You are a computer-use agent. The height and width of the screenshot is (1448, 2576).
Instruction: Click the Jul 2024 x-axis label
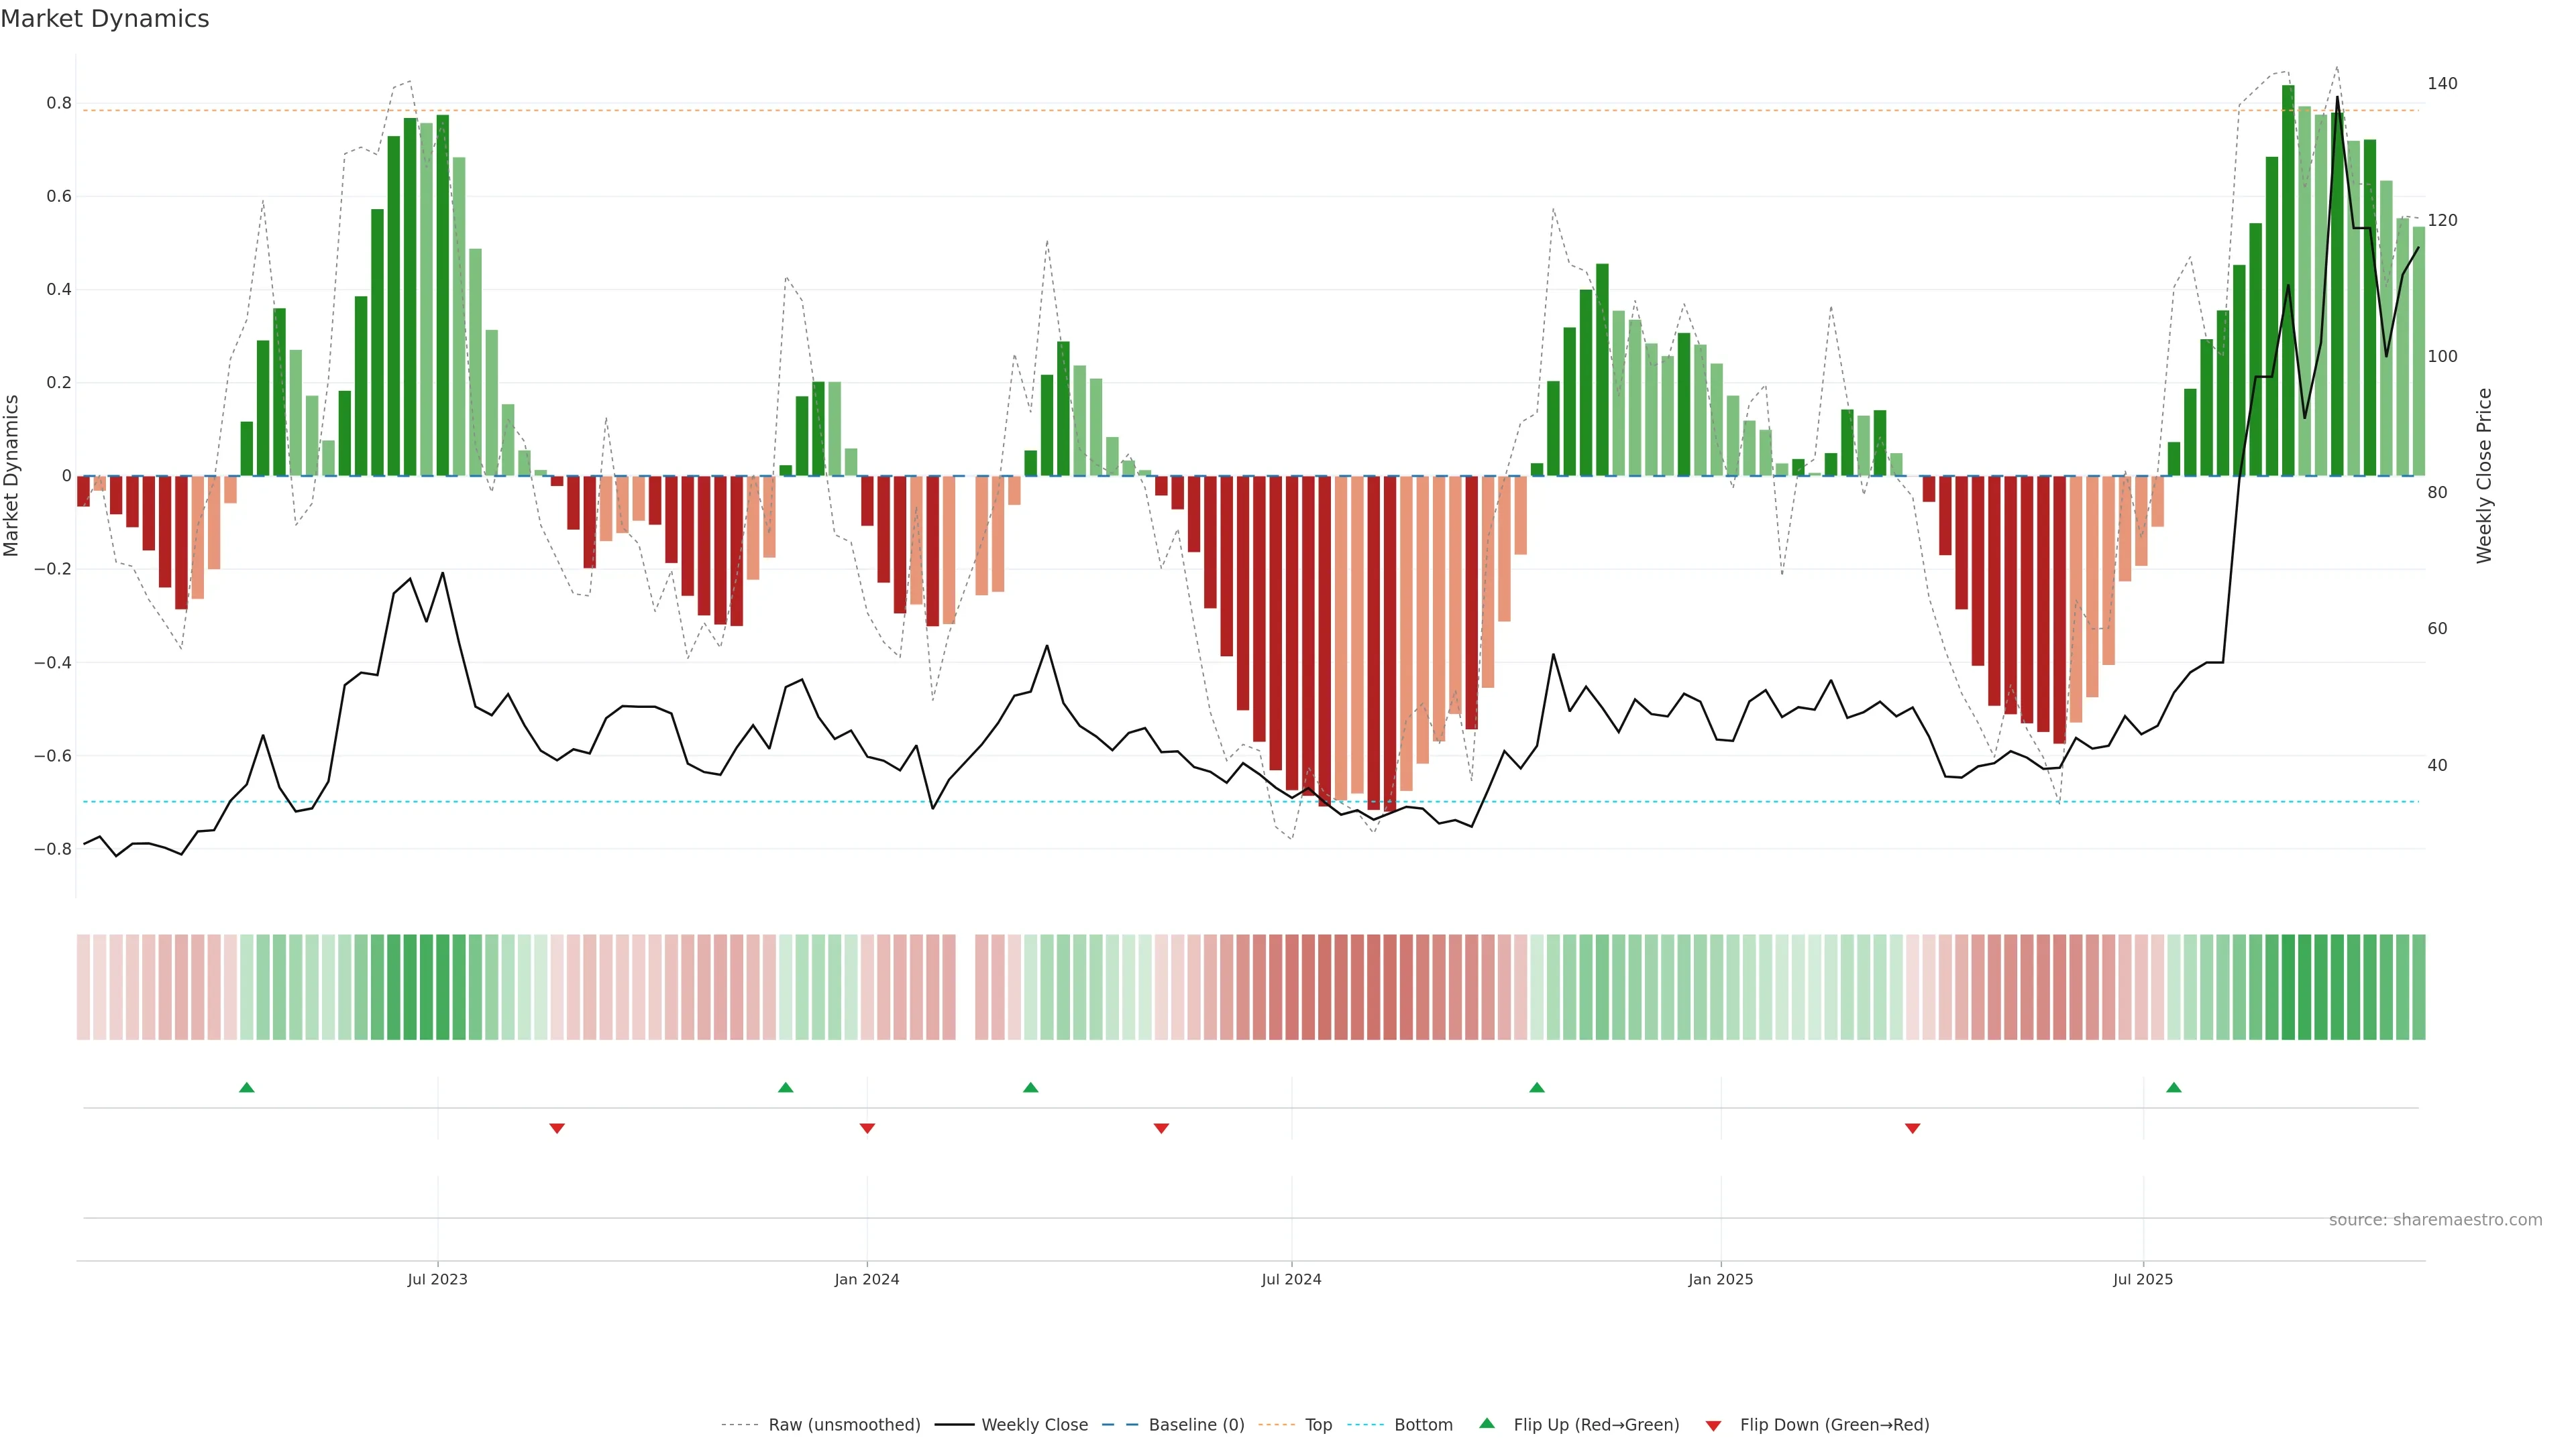click(1291, 1279)
